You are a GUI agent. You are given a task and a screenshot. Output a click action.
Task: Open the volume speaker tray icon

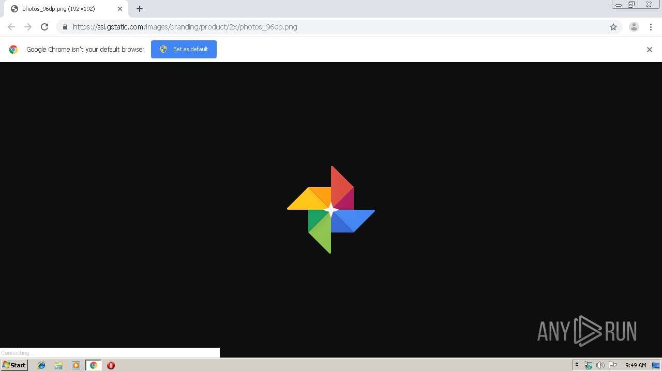coord(600,365)
